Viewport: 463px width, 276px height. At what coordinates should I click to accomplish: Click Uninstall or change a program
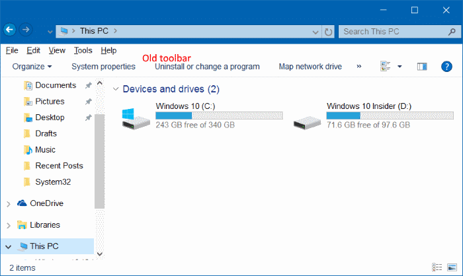[x=207, y=67]
